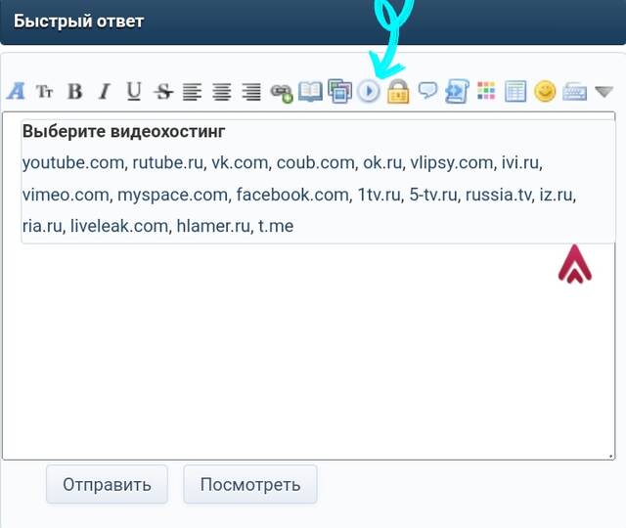Choose ok.ru video hosting
The height and width of the screenshot is (528, 626).
(x=382, y=163)
